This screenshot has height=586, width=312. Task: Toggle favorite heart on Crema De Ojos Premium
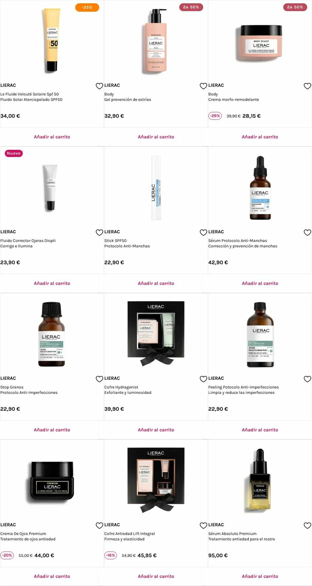coord(99,525)
